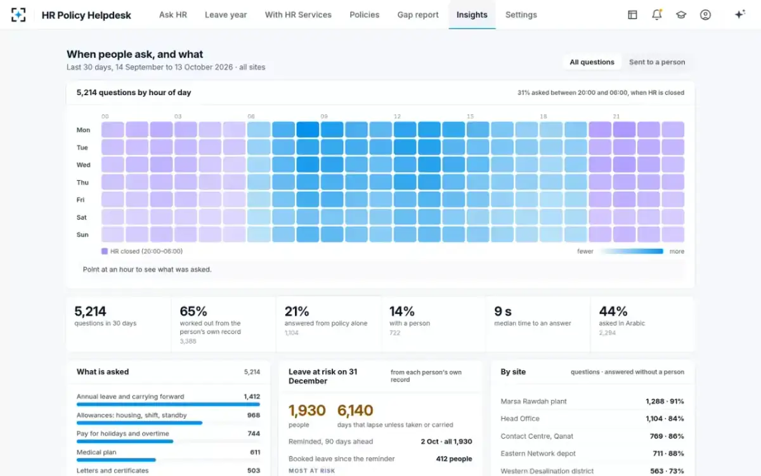
Task: Select the Wednesday 08:00 heatmap cell
Action: coord(308,165)
